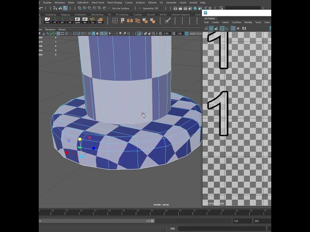
Task: Click the Maya logo in UV Editor title bar
Action: point(205,13)
